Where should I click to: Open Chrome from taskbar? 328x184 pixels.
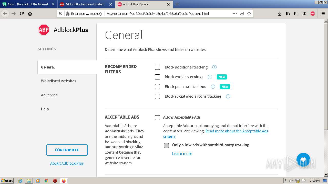[x=46, y=181]
